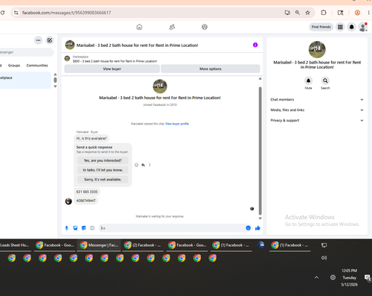Open the account profile avatar menu
372x296 pixels.
point(363,27)
